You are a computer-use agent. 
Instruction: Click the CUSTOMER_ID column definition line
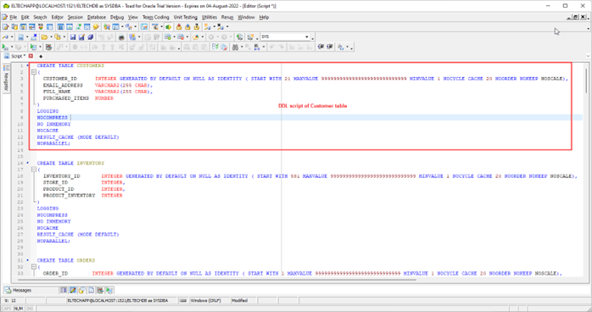305,79
